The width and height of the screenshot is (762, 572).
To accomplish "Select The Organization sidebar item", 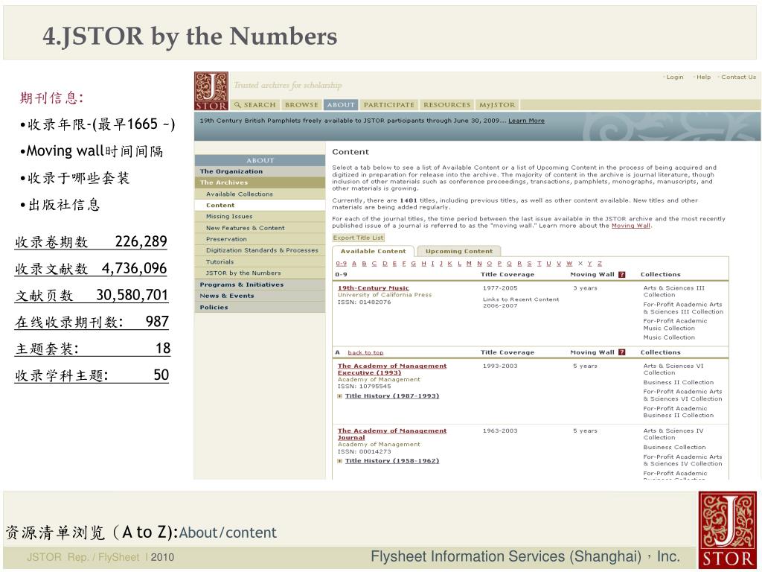I will pos(260,171).
